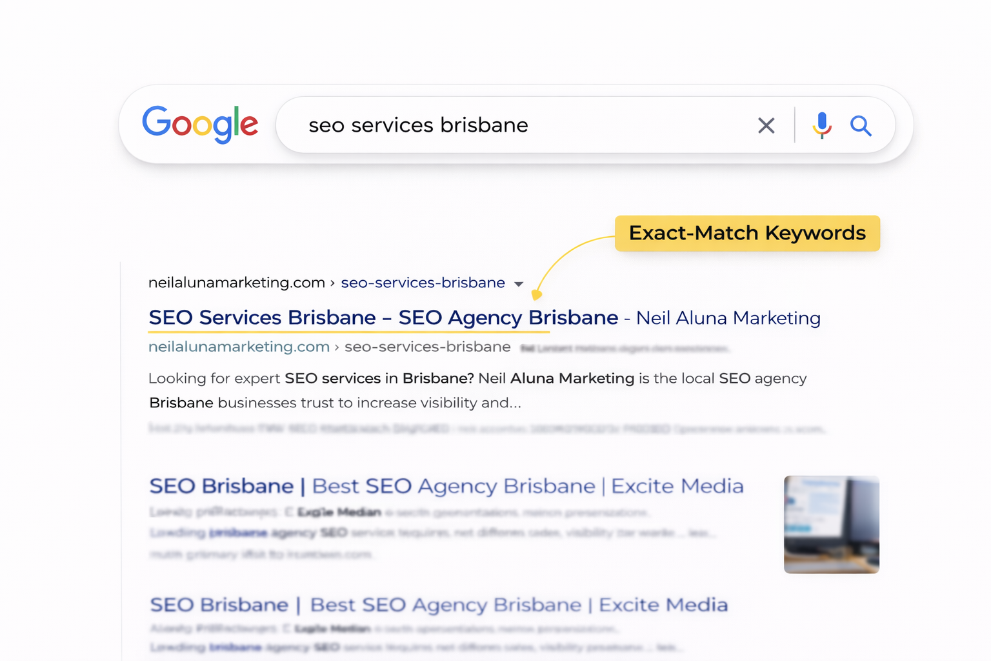Screen dimensions: 991x661
Task: Click the breadcrumb neilalunamarketing.com above the title
Action: coord(236,282)
